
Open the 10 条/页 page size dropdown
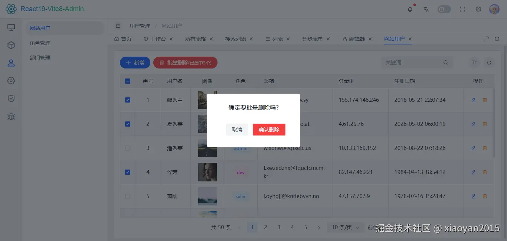point(346,227)
